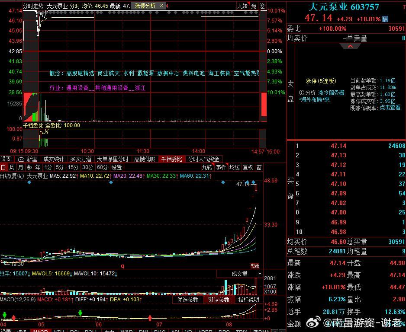Click the second blue diamond event marker
Viewport: 406px width, 332px height.
[x=111, y=182]
